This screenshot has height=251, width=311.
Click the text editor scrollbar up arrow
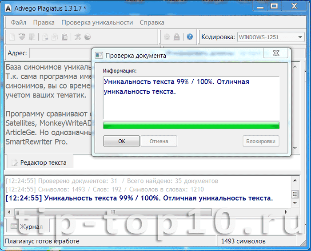(295, 67)
